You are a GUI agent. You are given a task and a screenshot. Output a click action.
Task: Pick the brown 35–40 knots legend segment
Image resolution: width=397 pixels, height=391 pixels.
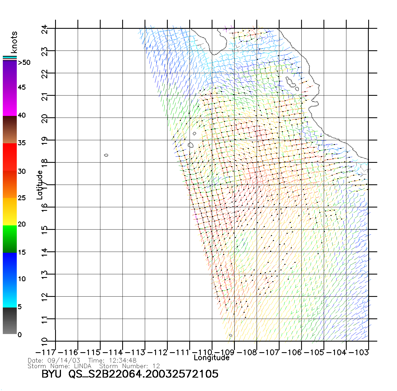click(x=10, y=130)
